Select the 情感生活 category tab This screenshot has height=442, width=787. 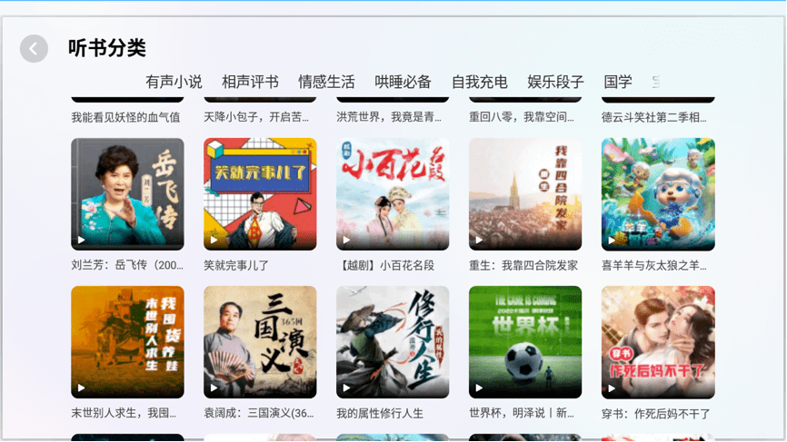pos(326,82)
